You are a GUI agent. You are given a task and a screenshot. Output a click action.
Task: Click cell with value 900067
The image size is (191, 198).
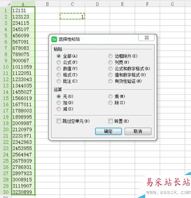coord(23,61)
